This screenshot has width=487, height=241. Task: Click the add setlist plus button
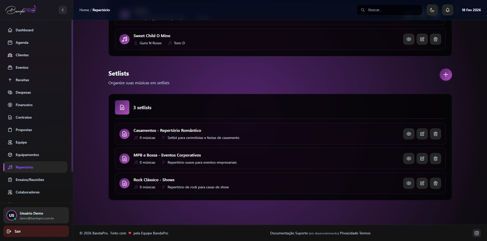tap(445, 75)
